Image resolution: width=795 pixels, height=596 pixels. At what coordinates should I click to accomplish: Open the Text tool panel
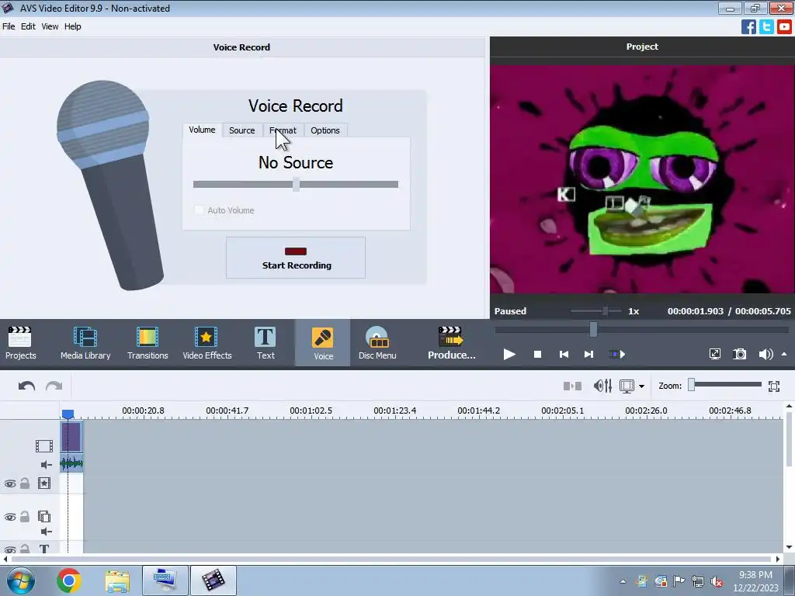pos(266,342)
